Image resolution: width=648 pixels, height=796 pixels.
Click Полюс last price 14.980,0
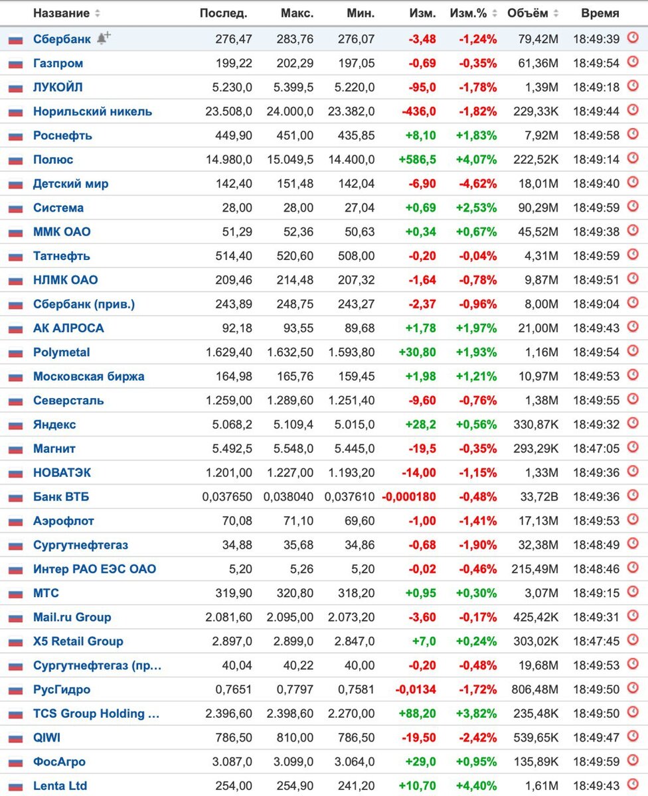(x=228, y=160)
